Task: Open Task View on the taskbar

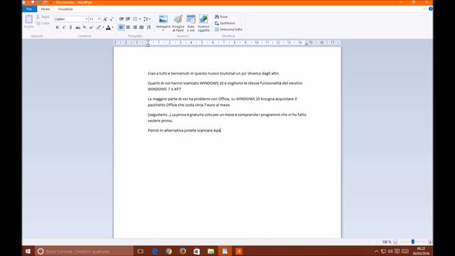Action: click(140, 251)
